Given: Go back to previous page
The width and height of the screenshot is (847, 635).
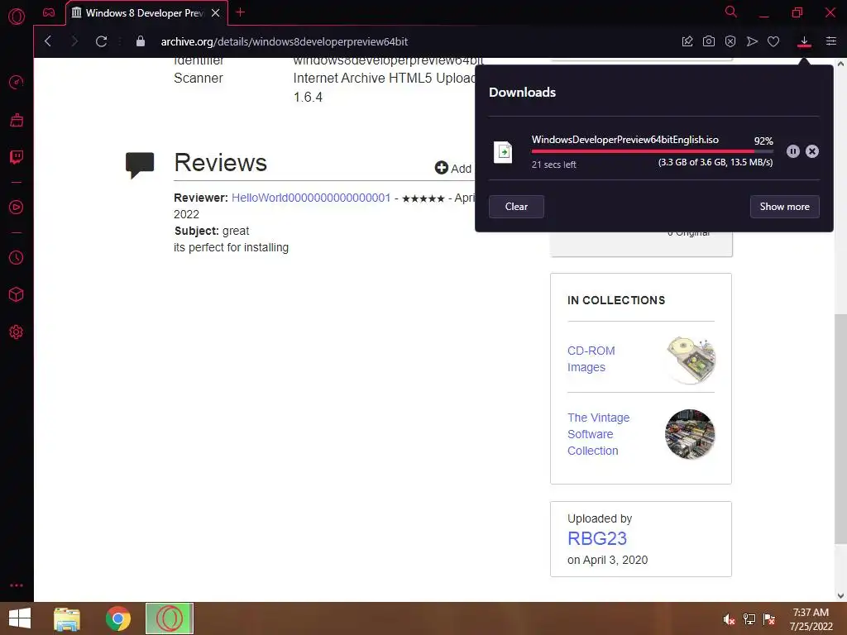Looking at the screenshot, I should (x=48, y=41).
